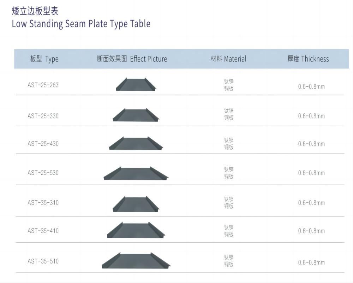Screen dimensions: 353x283
Task: Click the AST-25-330 profile effect picture
Action: click(136, 115)
